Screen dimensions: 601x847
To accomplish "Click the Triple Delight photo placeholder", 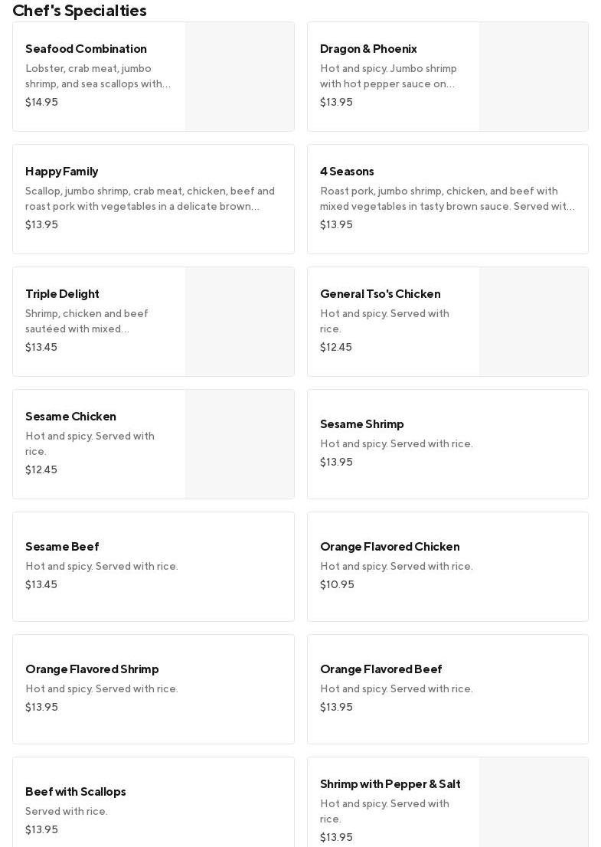I will pyautogui.click(x=240, y=322).
